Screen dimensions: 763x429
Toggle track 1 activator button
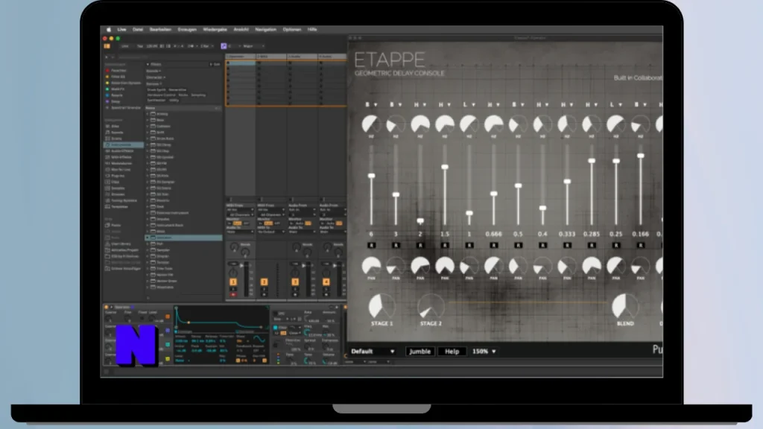233,282
